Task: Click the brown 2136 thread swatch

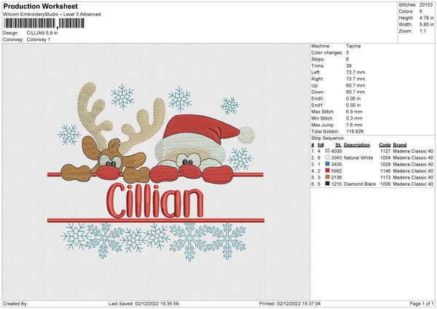Action: tap(327, 177)
